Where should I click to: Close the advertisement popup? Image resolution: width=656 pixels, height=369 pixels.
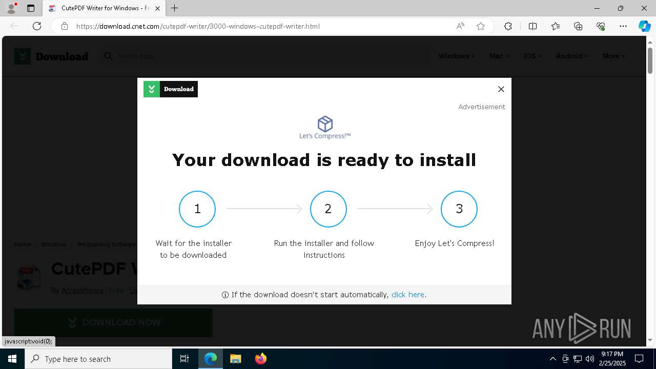pos(501,89)
